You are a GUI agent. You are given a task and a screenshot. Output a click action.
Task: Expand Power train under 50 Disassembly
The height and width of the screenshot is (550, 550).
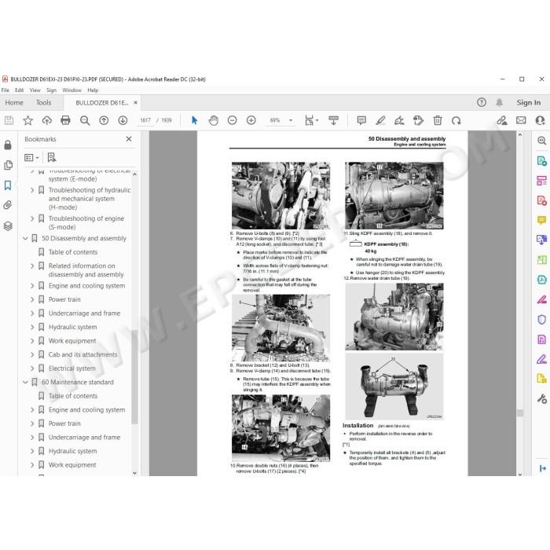coord(32,299)
